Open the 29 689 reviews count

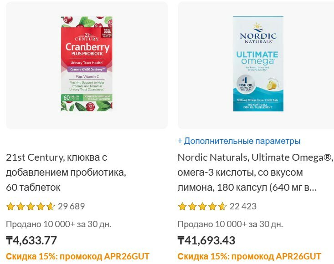coord(71,207)
